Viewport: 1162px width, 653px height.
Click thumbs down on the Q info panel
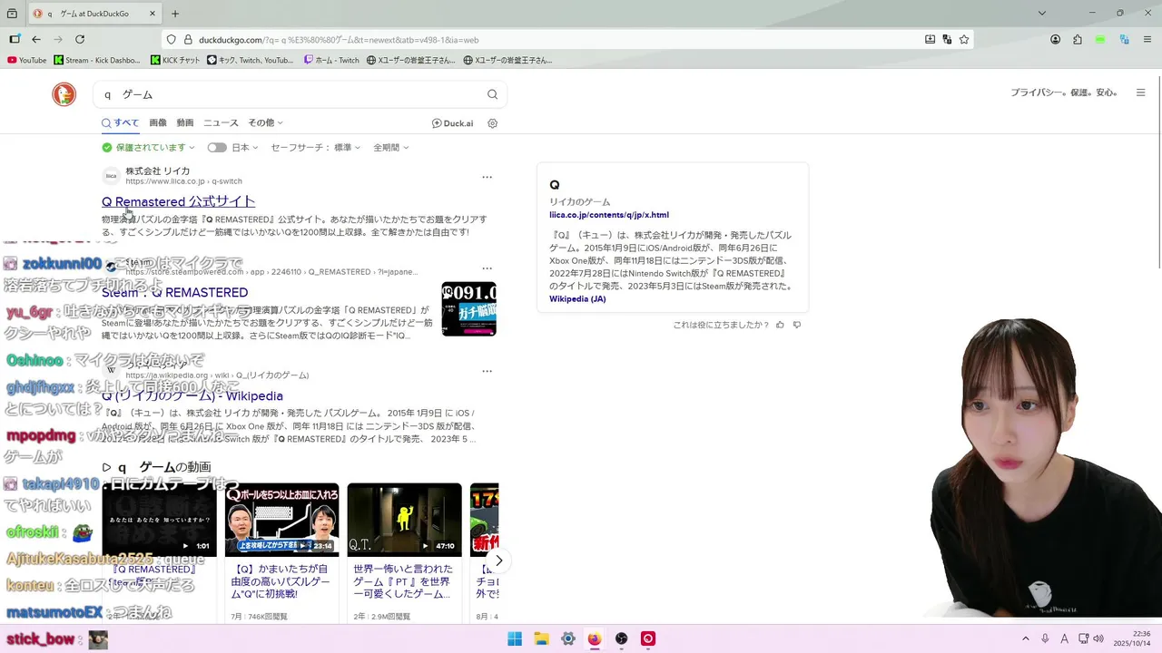pos(797,325)
